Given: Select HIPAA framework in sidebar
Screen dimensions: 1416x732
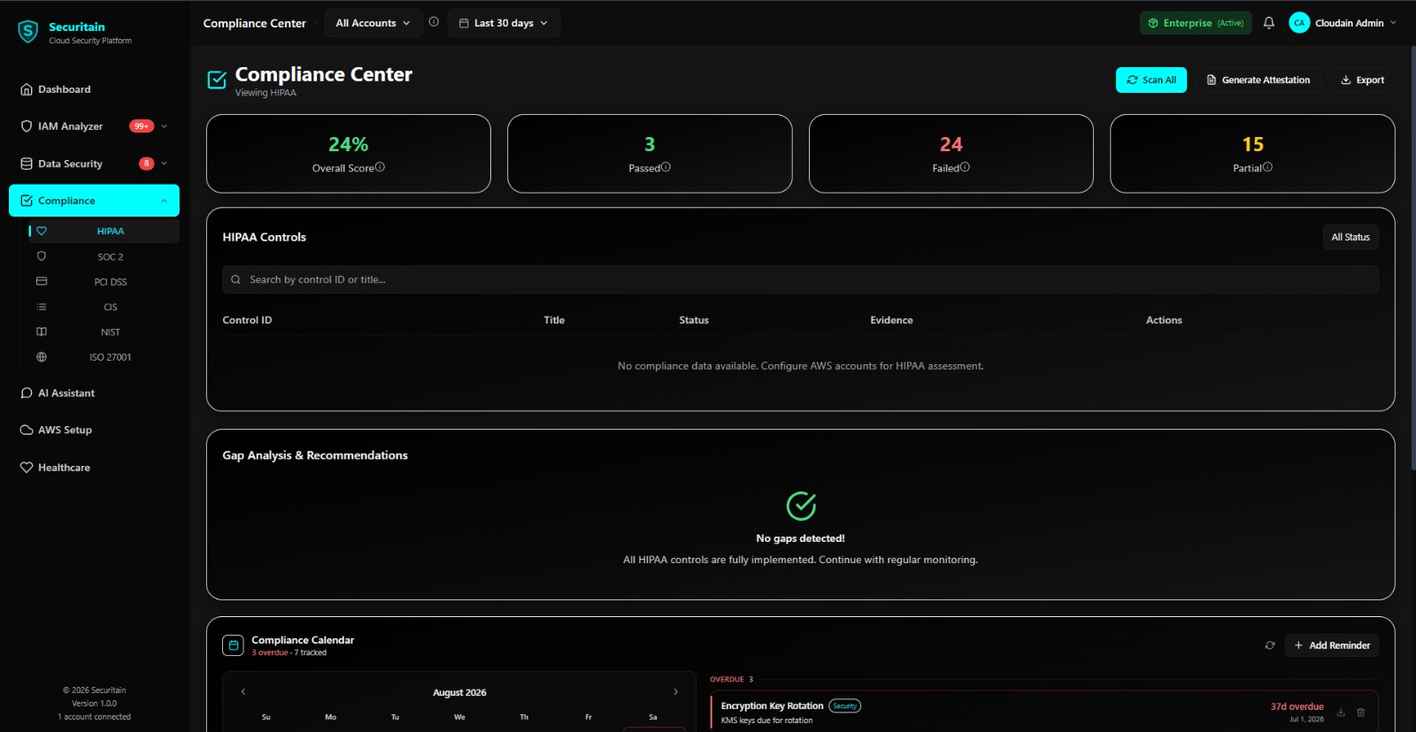Looking at the screenshot, I should (103, 231).
